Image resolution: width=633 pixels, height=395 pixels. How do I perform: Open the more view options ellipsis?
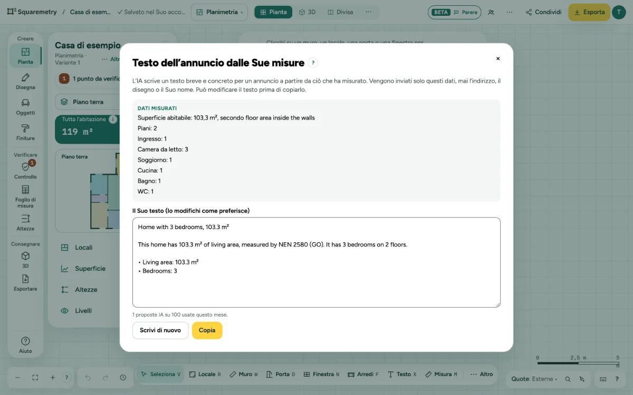[368, 12]
